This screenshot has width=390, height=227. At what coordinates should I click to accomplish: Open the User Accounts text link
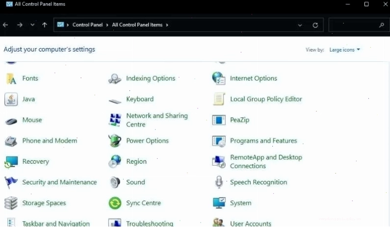[x=251, y=223]
